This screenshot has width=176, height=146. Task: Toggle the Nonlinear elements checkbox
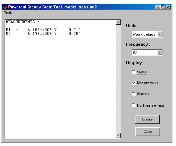tap(133, 105)
